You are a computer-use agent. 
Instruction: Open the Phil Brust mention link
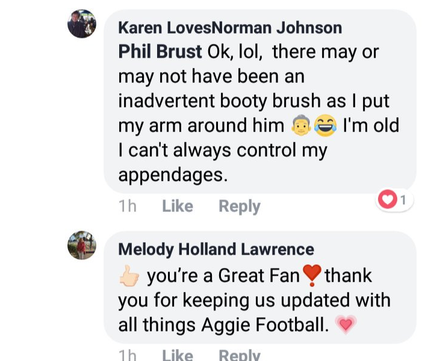[160, 52]
